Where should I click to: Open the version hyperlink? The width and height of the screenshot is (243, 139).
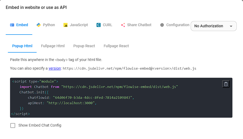[x=55, y=68]
